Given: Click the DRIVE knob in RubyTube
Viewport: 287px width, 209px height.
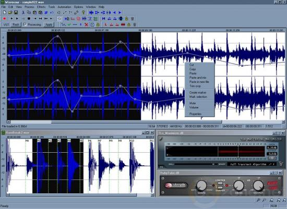Looking at the screenshot, I should [x=238, y=186].
